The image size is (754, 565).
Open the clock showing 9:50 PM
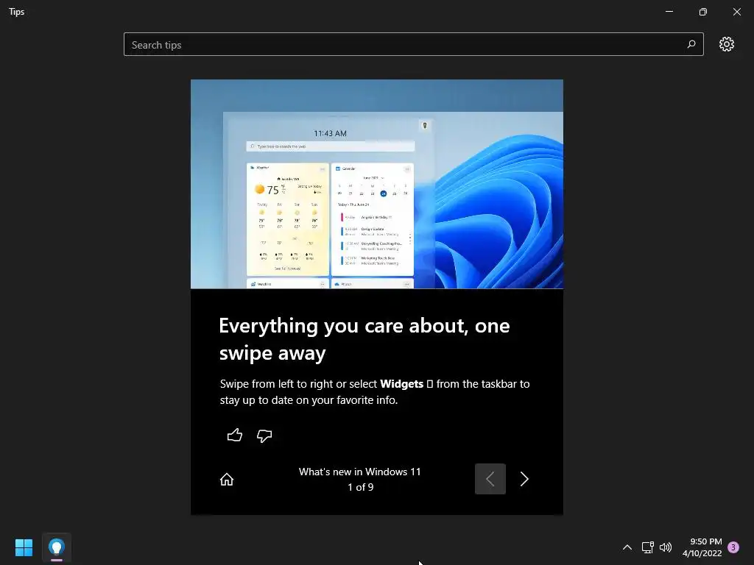tap(702, 547)
